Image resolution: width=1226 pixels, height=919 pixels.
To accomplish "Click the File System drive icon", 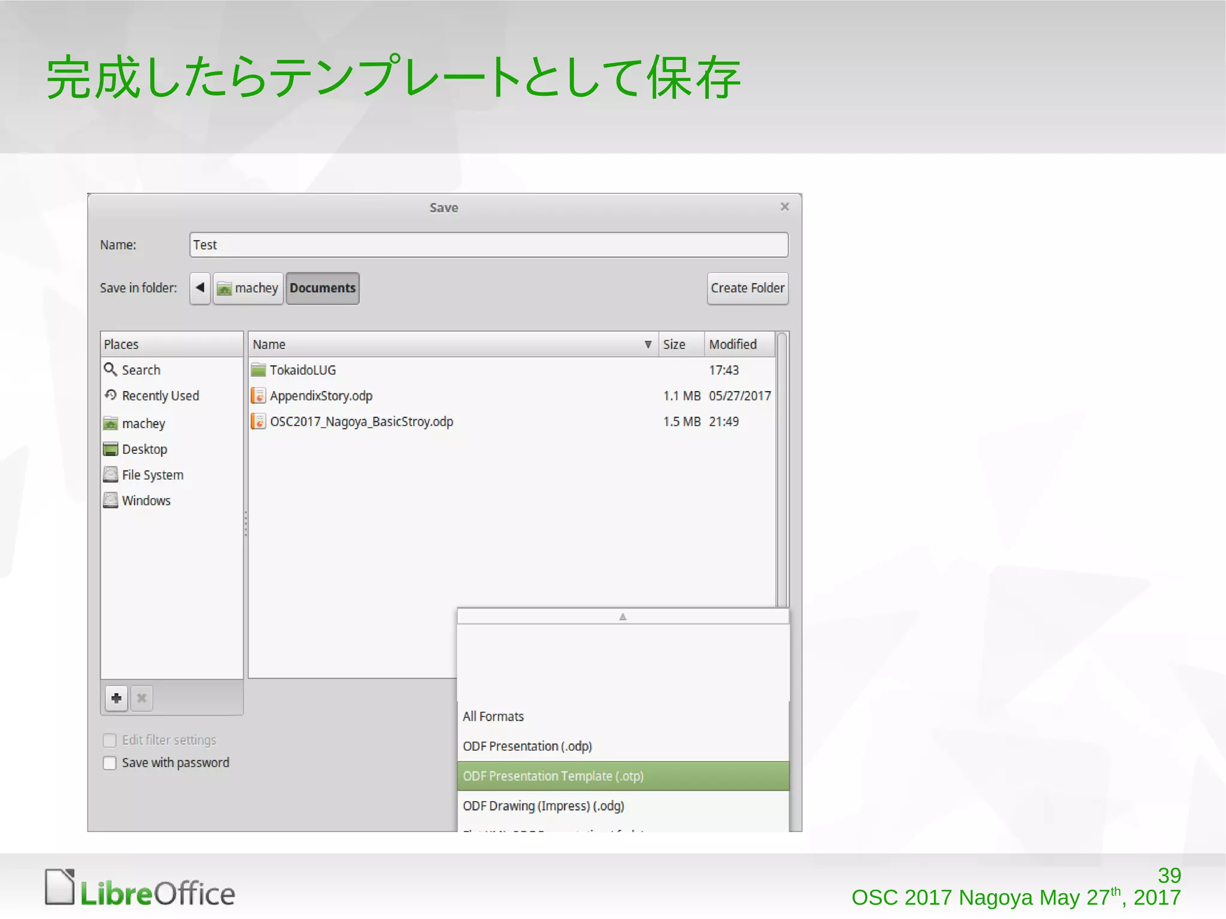I will click(110, 475).
